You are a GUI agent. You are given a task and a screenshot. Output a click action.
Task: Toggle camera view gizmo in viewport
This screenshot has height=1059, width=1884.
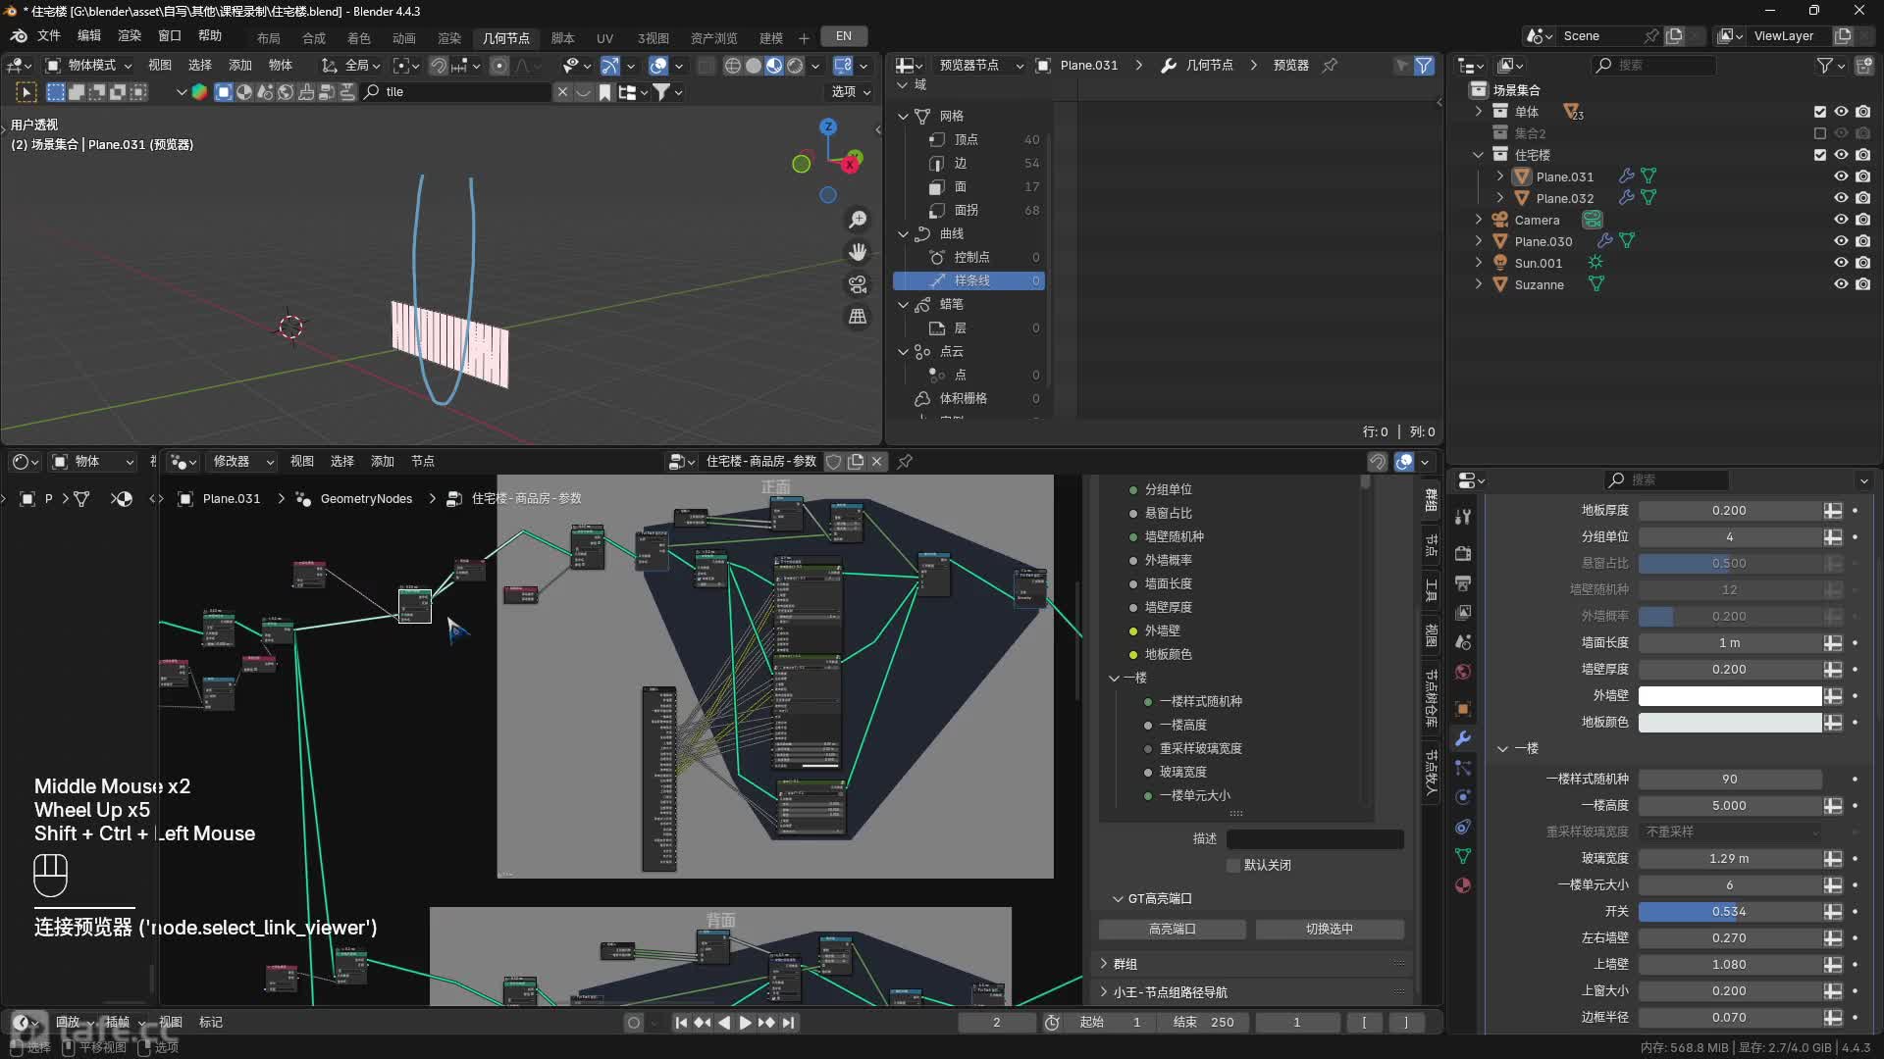[858, 284]
